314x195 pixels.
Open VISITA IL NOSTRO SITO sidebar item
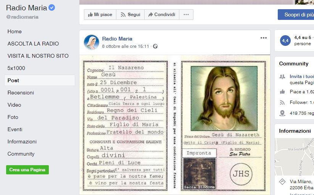[x=38, y=56]
